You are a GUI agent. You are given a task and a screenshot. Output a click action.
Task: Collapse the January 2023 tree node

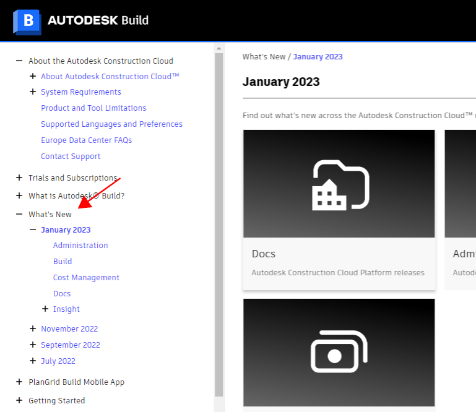tap(33, 230)
